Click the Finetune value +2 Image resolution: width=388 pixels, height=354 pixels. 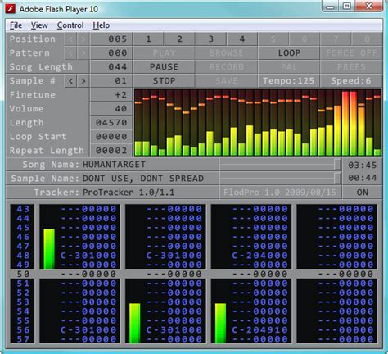pyautogui.click(x=111, y=95)
